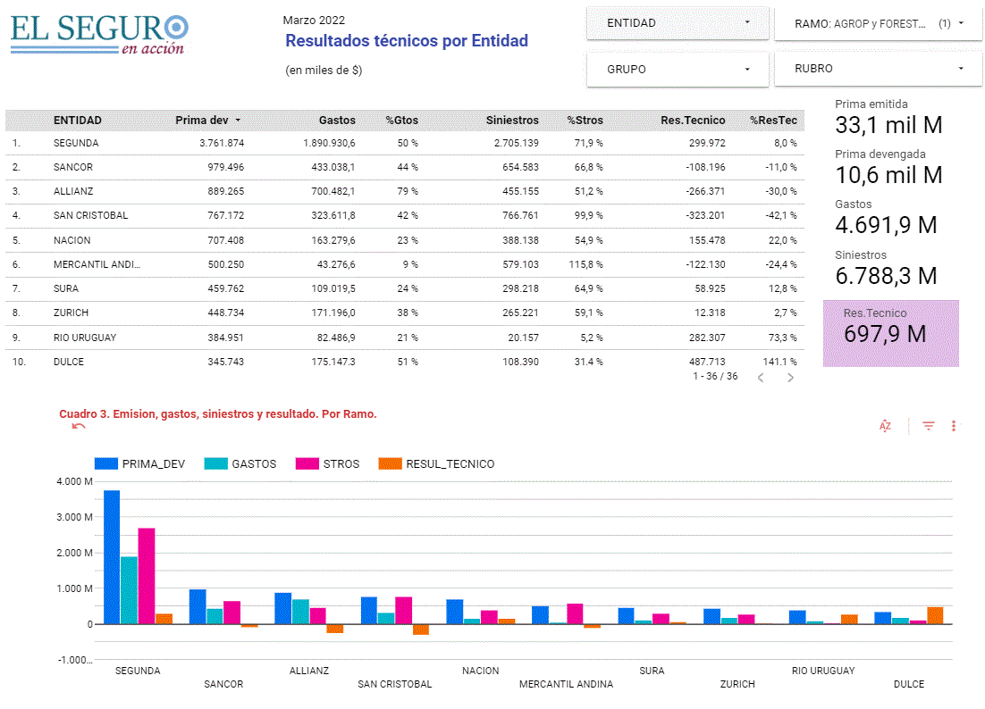Click the El Seguro en acción logo
The height and width of the screenshot is (709, 985).
tap(99, 34)
